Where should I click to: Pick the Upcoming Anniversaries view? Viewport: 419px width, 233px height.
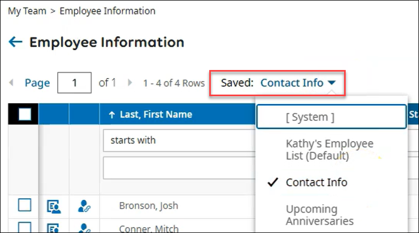(319, 215)
